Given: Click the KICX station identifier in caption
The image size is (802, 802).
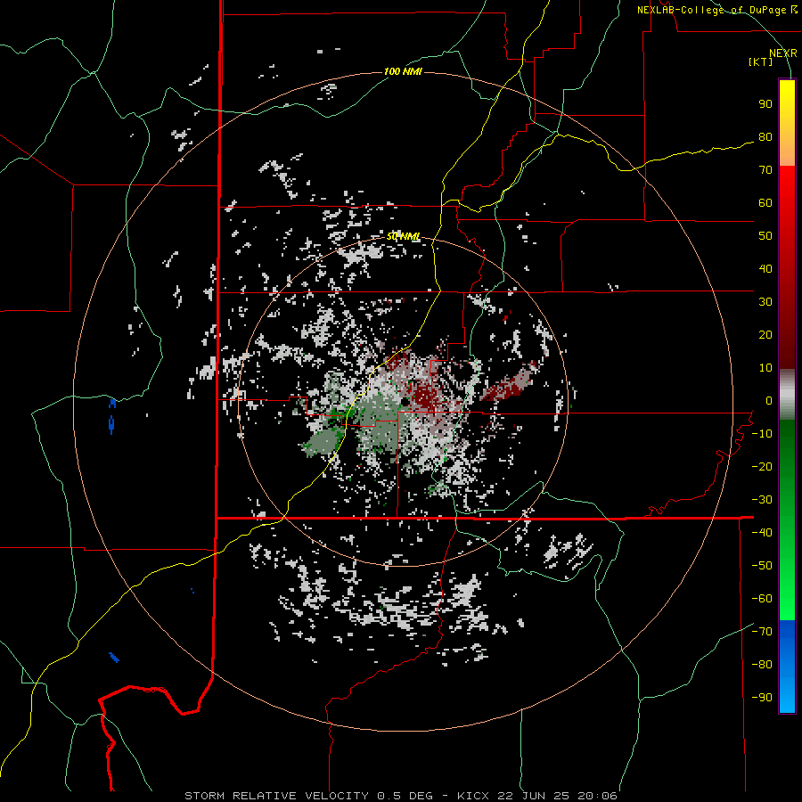Looking at the screenshot, I should pyautogui.click(x=472, y=796).
